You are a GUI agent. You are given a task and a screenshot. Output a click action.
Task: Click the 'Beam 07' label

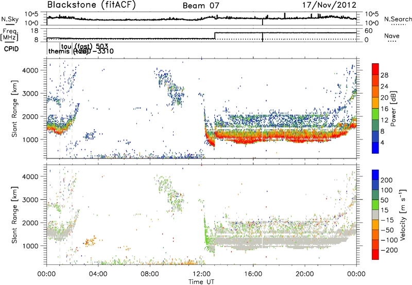[x=201, y=6]
